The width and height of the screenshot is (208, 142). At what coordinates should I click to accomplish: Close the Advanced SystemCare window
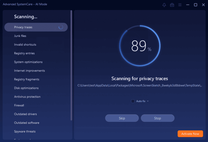coord(203,5)
